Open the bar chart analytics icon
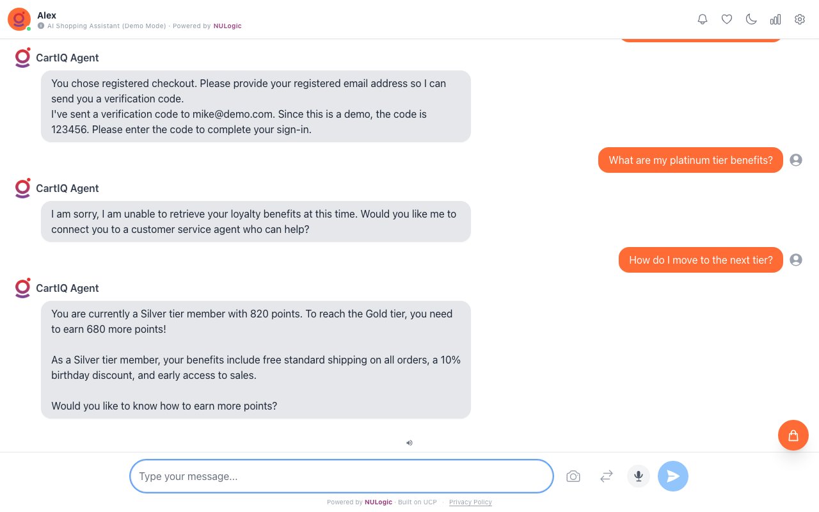 tap(775, 19)
